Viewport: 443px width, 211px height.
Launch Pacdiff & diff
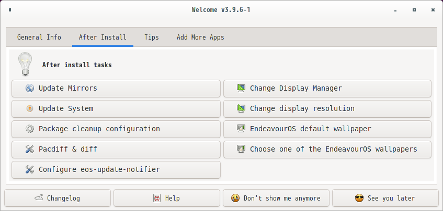point(116,149)
